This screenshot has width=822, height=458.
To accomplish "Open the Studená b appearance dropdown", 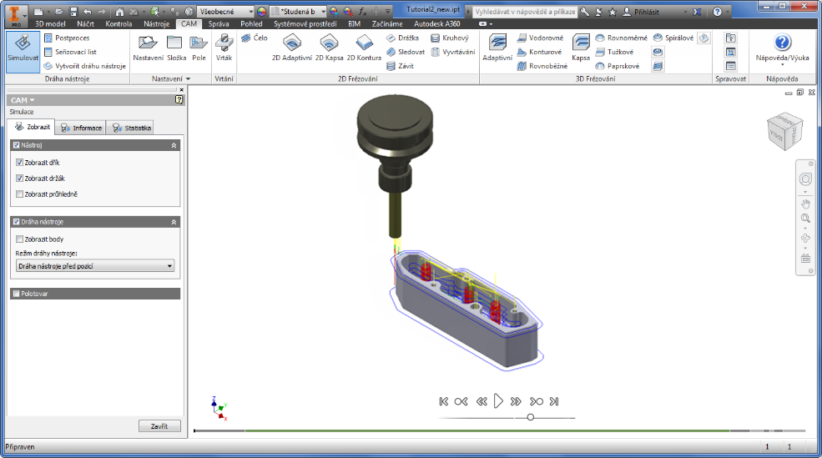I will point(298,12).
